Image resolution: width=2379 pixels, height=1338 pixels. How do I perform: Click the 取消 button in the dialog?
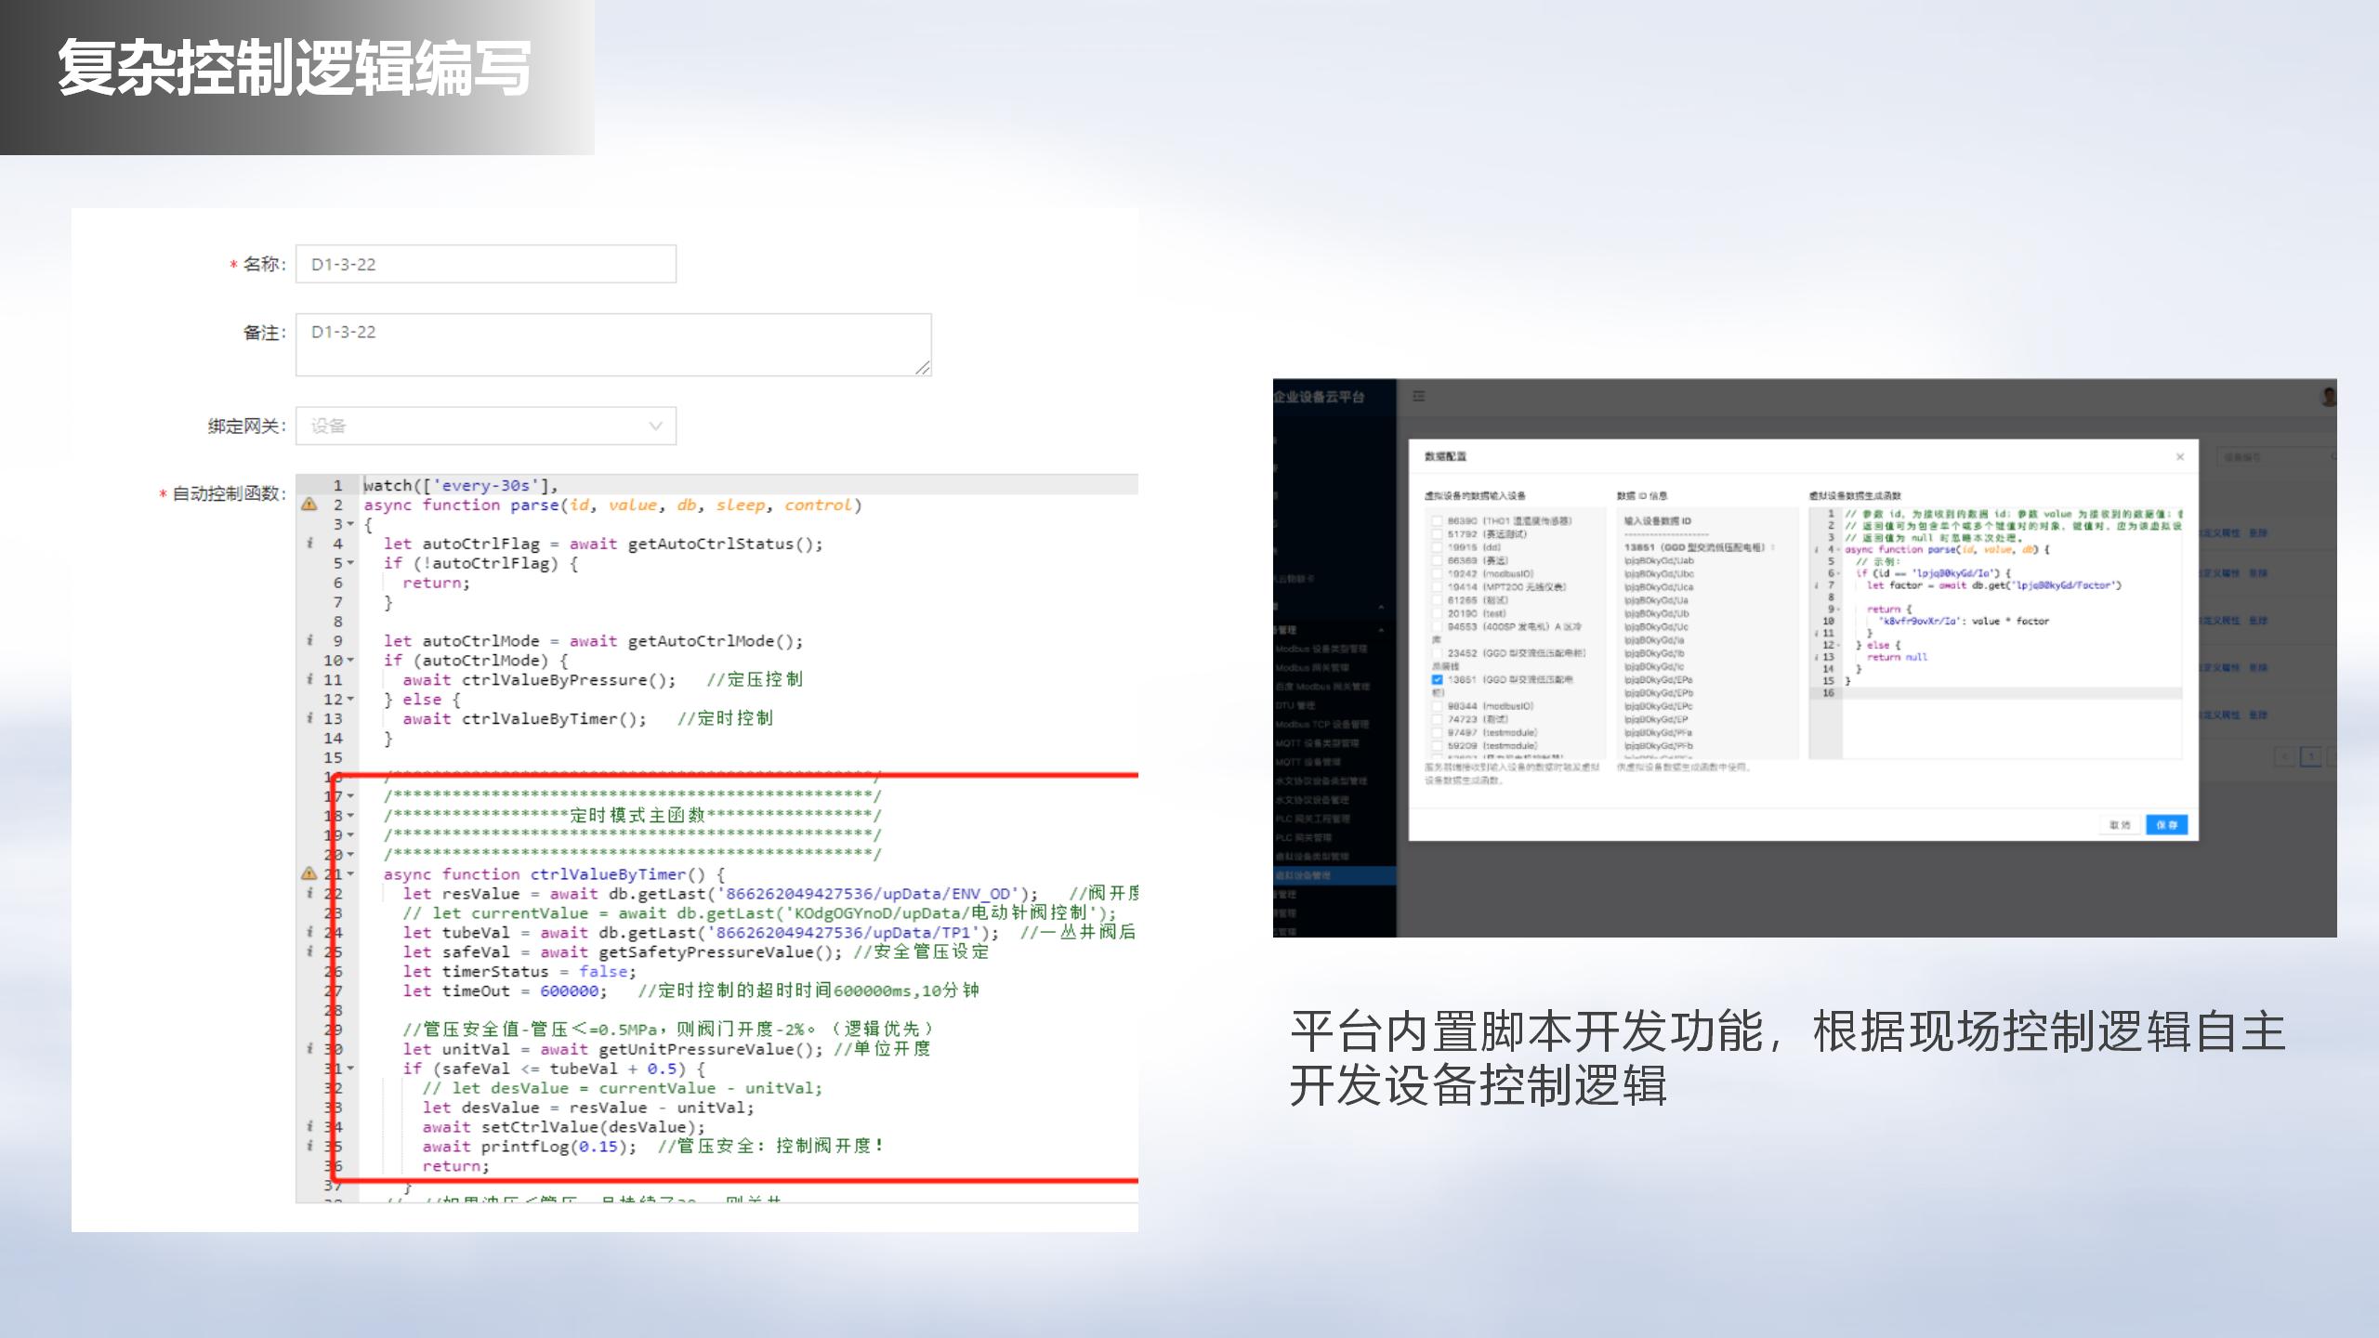(2120, 825)
